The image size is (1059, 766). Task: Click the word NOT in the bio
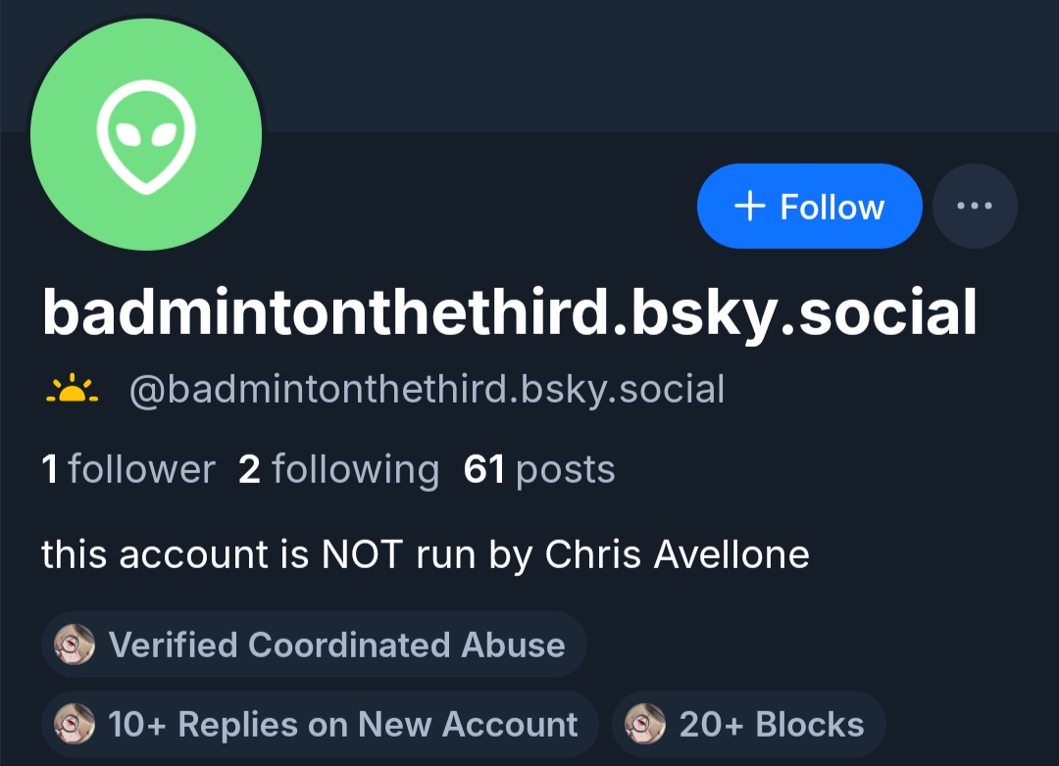[x=362, y=555]
